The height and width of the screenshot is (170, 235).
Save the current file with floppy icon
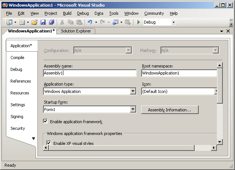click(x=43, y=22)
